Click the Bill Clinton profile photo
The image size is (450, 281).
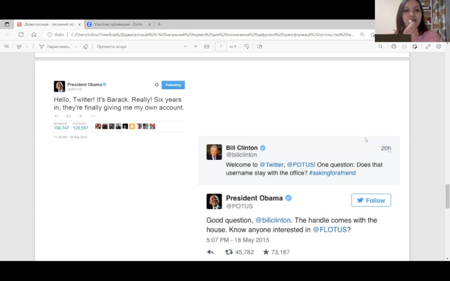pos(214,152)
